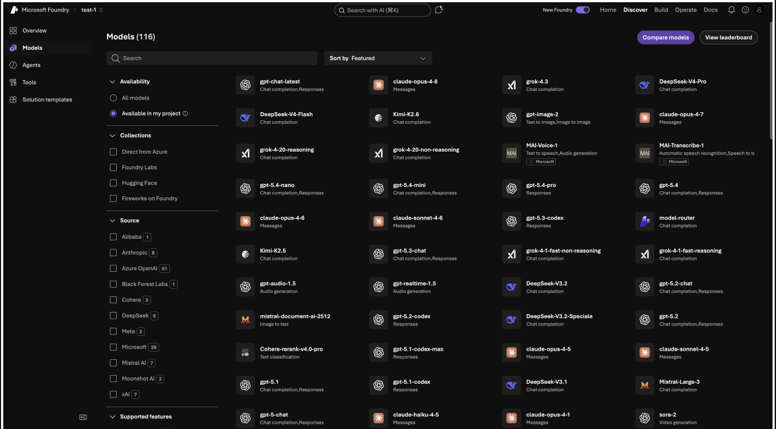This screenshot has height=429, width=776.
Task: Check the Foundry Labs checkbox
Action: click(x=113, y=167)
